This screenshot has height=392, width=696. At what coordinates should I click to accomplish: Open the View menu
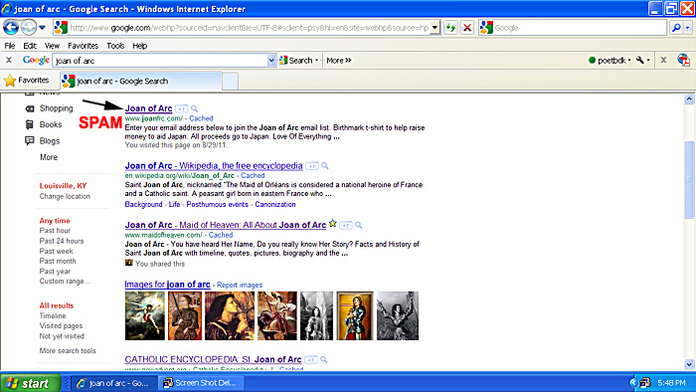[x=52, y=46]
